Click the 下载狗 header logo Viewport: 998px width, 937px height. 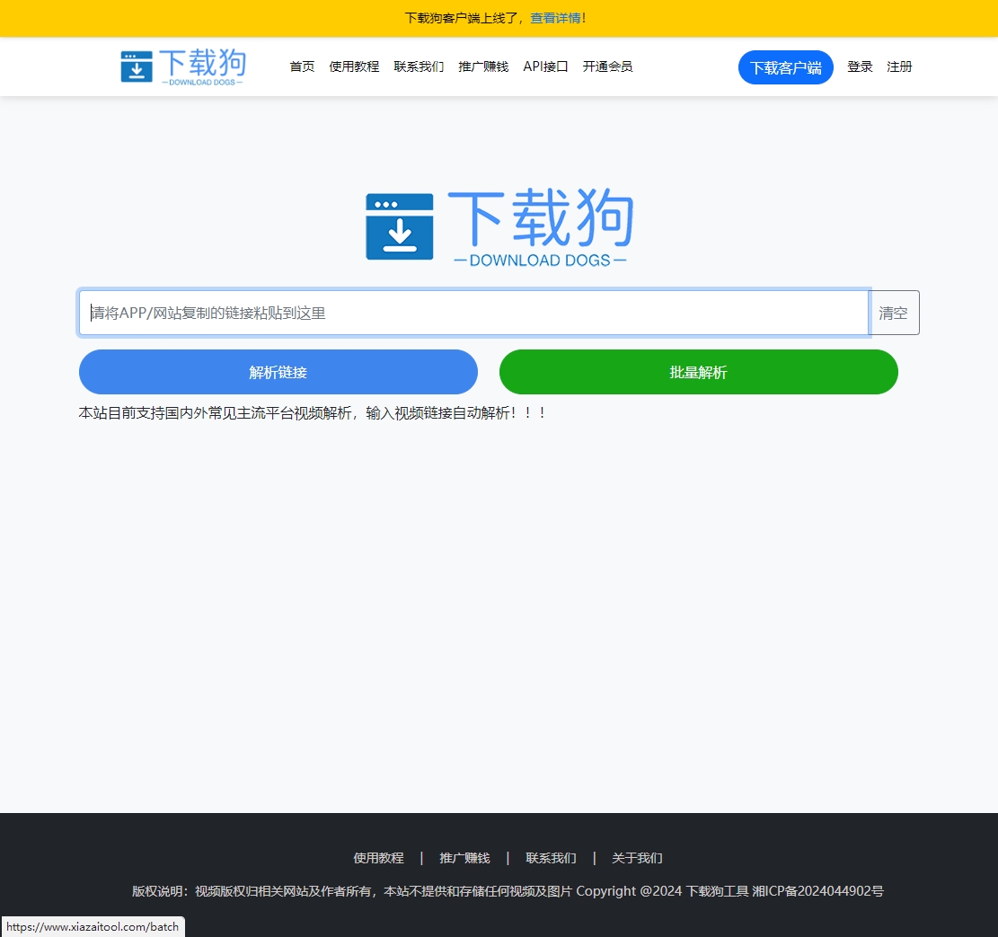[183, 66]
